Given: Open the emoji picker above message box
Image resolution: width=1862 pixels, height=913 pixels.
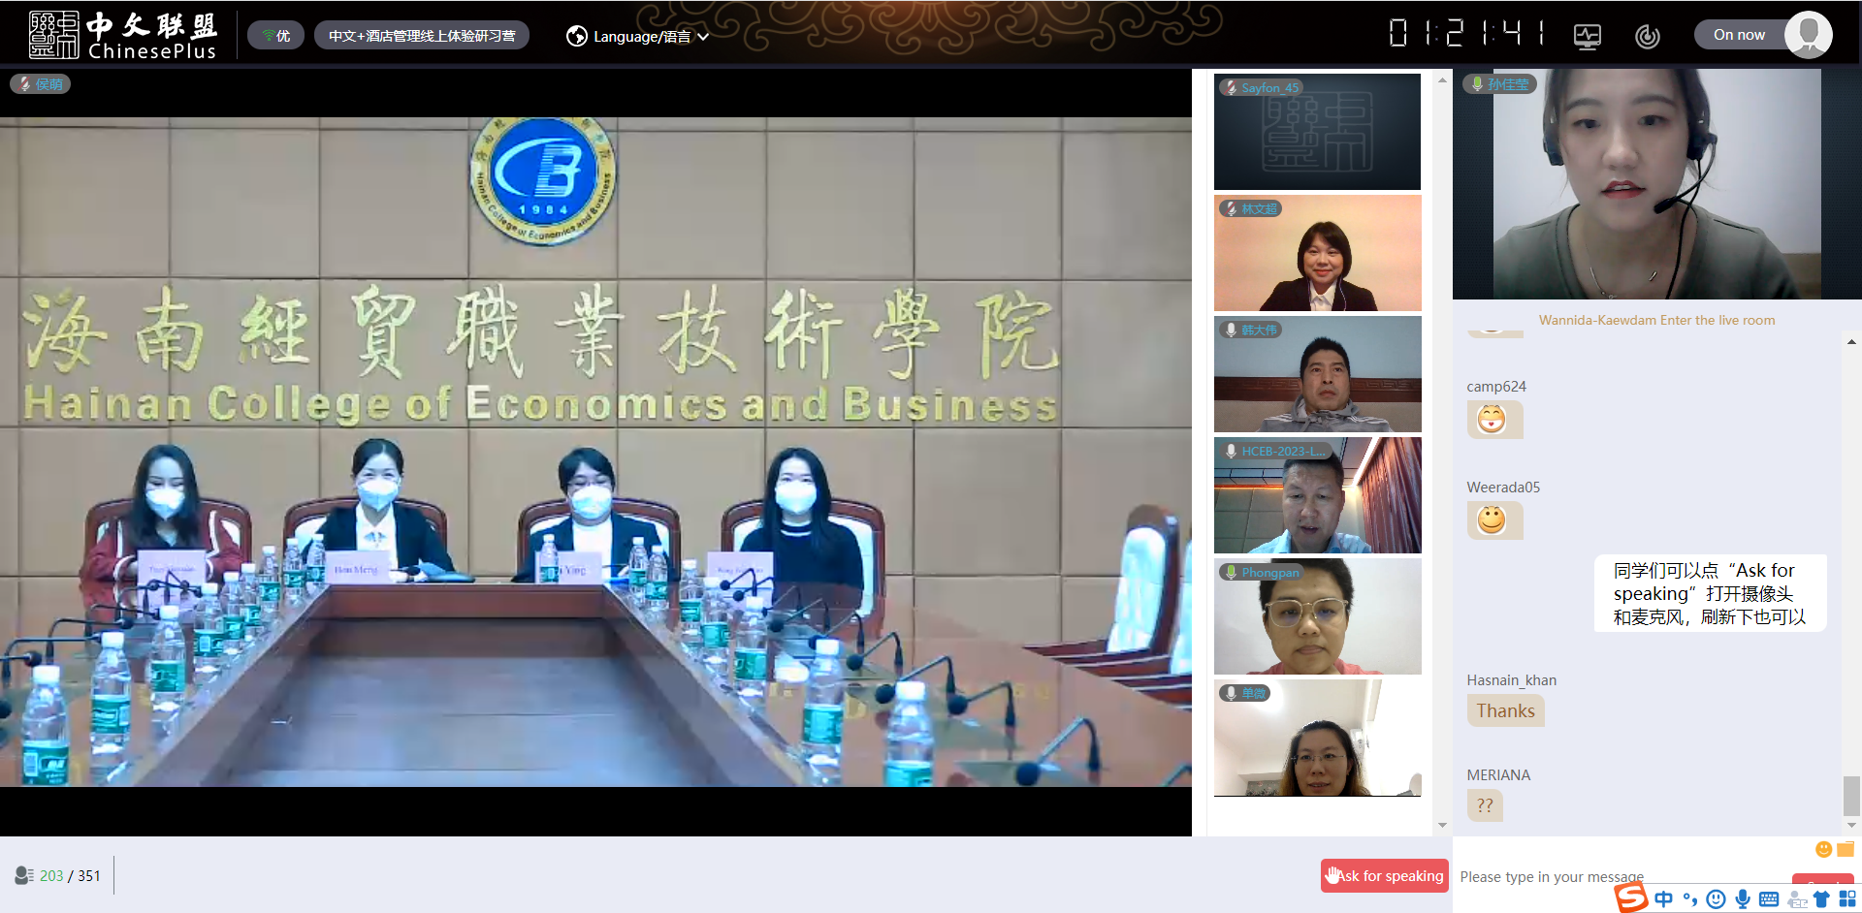Looking at the screenshot, I should (x=1823, y=849).
